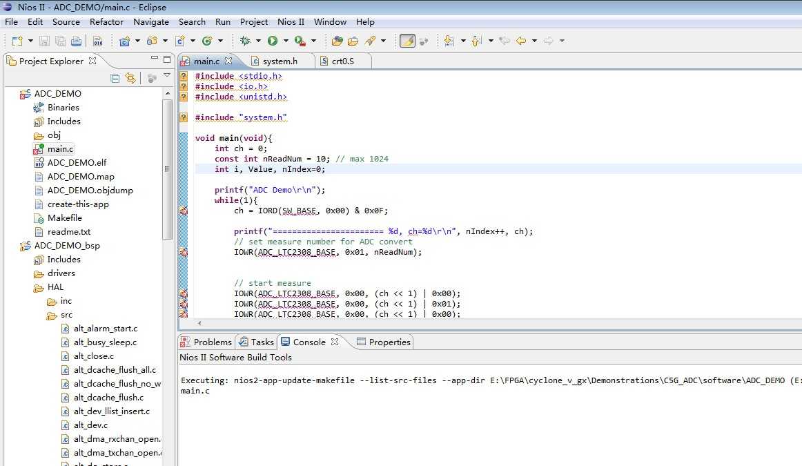Viewport: 802px width, 466px height.
Task: Open the Tasks view tab
Action: click(257, 342)
